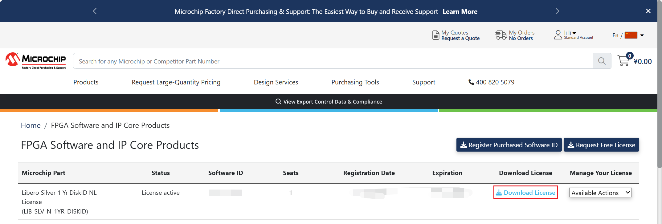The width and height of the screenshot is (662, 224).
Task: Click the Seats column header
Action: (291, 173)
